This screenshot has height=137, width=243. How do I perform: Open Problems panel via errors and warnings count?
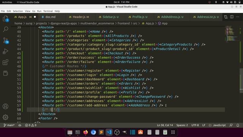[31, 125]
